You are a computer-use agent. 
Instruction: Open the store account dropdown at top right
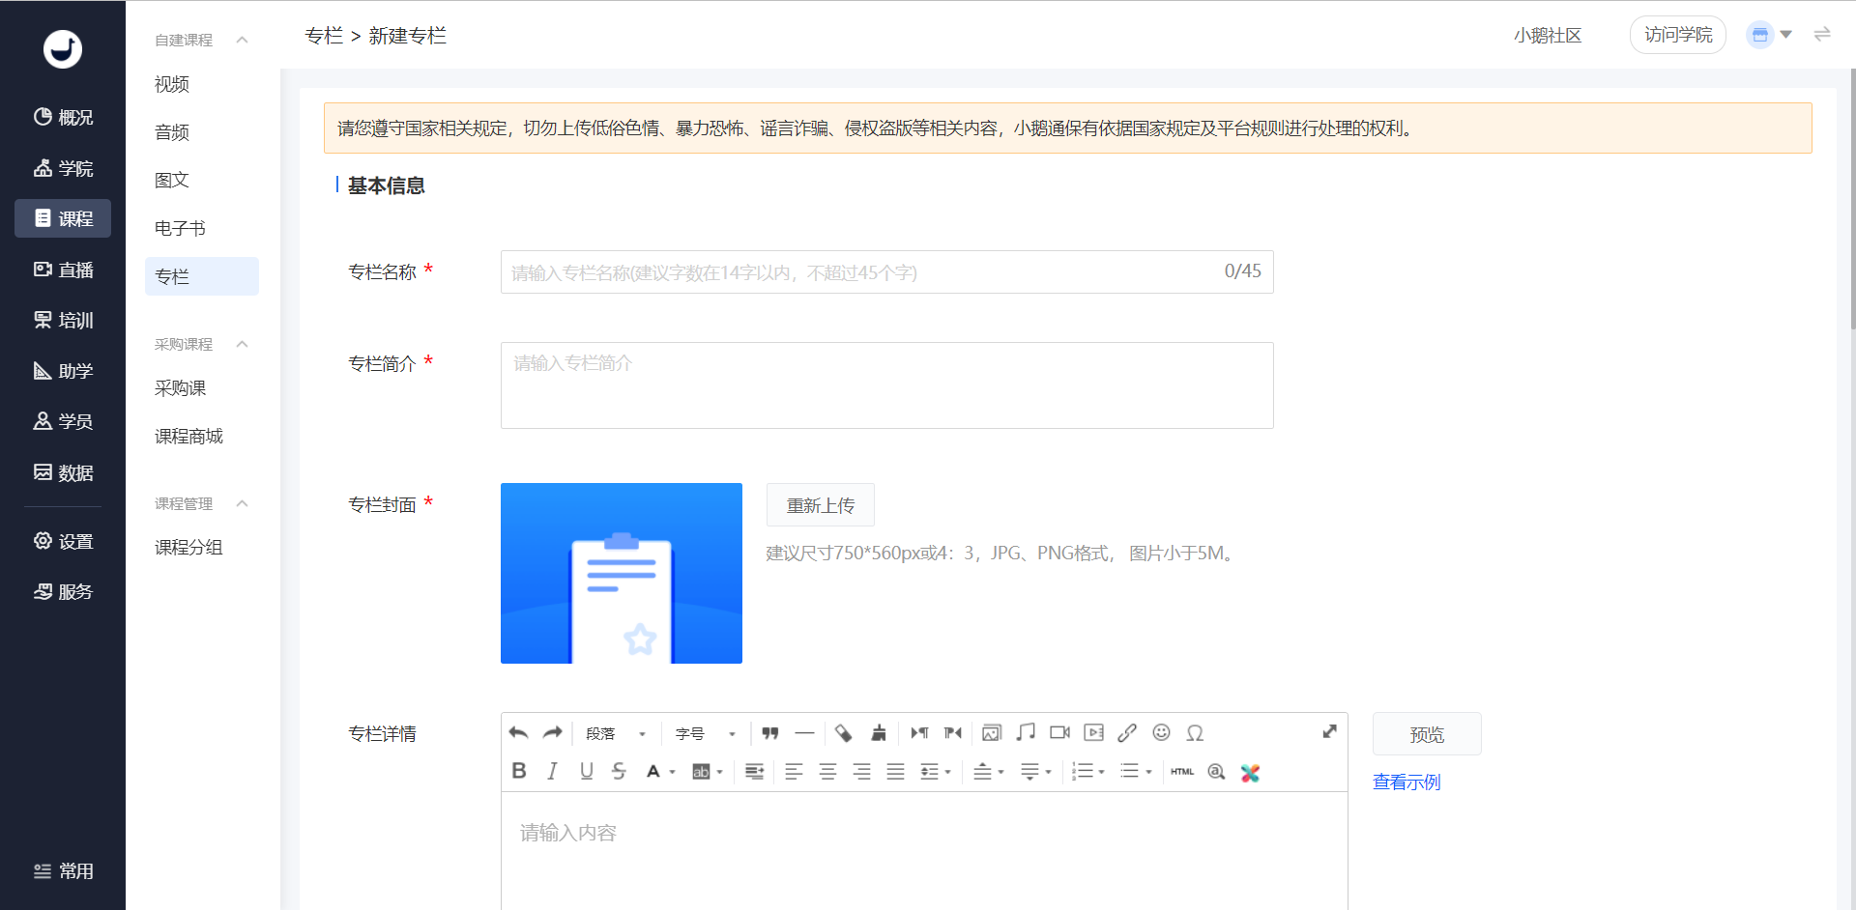(x=1770, y=35)
